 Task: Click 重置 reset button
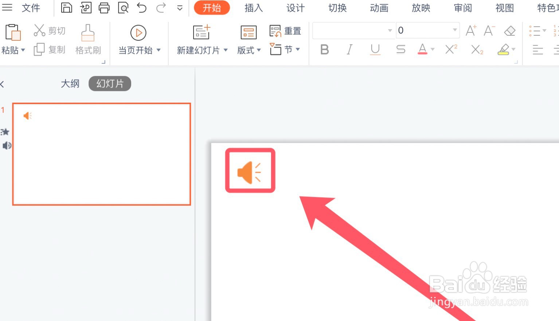(285, 31)
